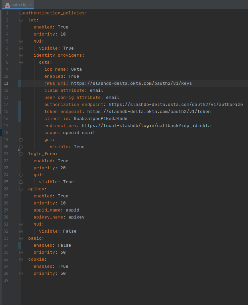Fold the okta block on line 8

click(21, 62)
